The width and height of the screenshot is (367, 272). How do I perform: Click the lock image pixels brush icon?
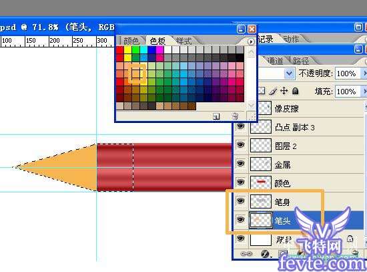tap(273, 91)
